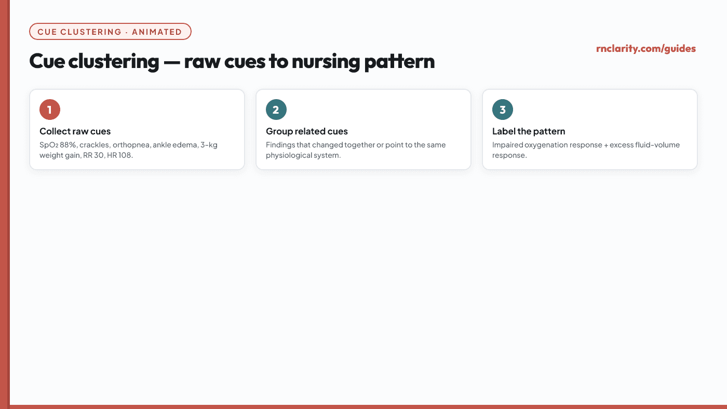Screen dimensions: 727x409
Task: Click the slide title about cue clustering
Action: [232, 61]
